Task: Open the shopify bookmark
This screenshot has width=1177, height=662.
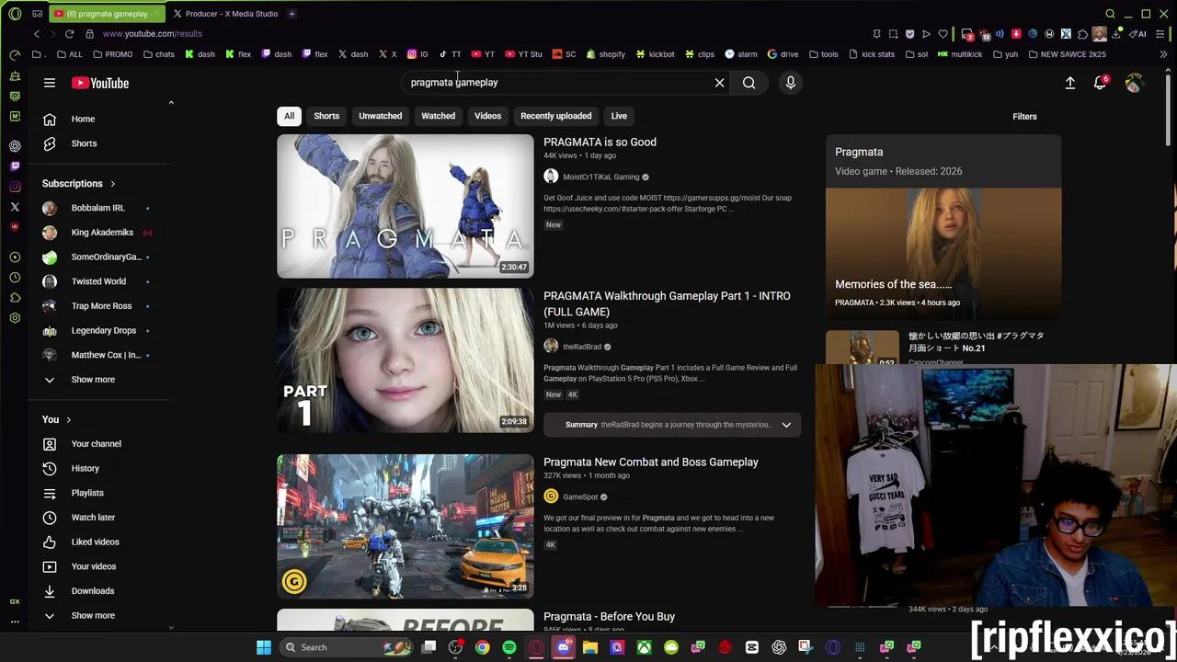Action: pos(605,54)
